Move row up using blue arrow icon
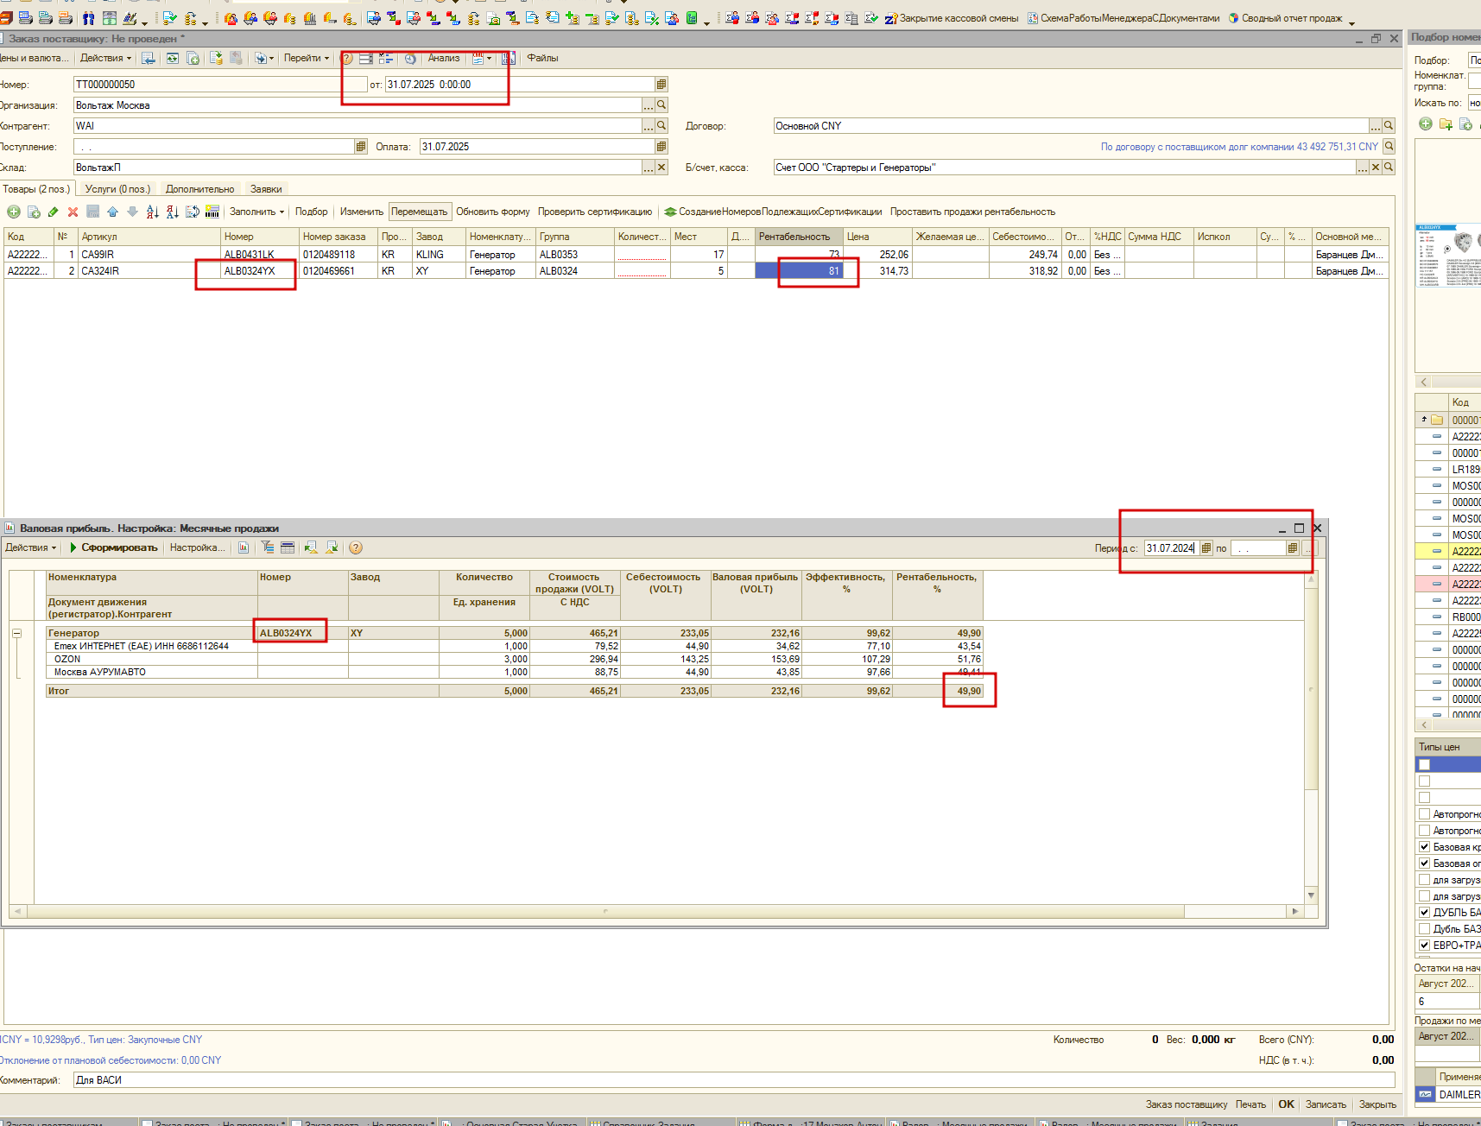The image size is (1481, 1126). click(112, 212)
